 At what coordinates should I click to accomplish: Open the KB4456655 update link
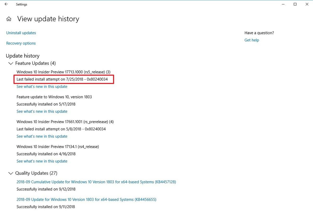[86, 200]
